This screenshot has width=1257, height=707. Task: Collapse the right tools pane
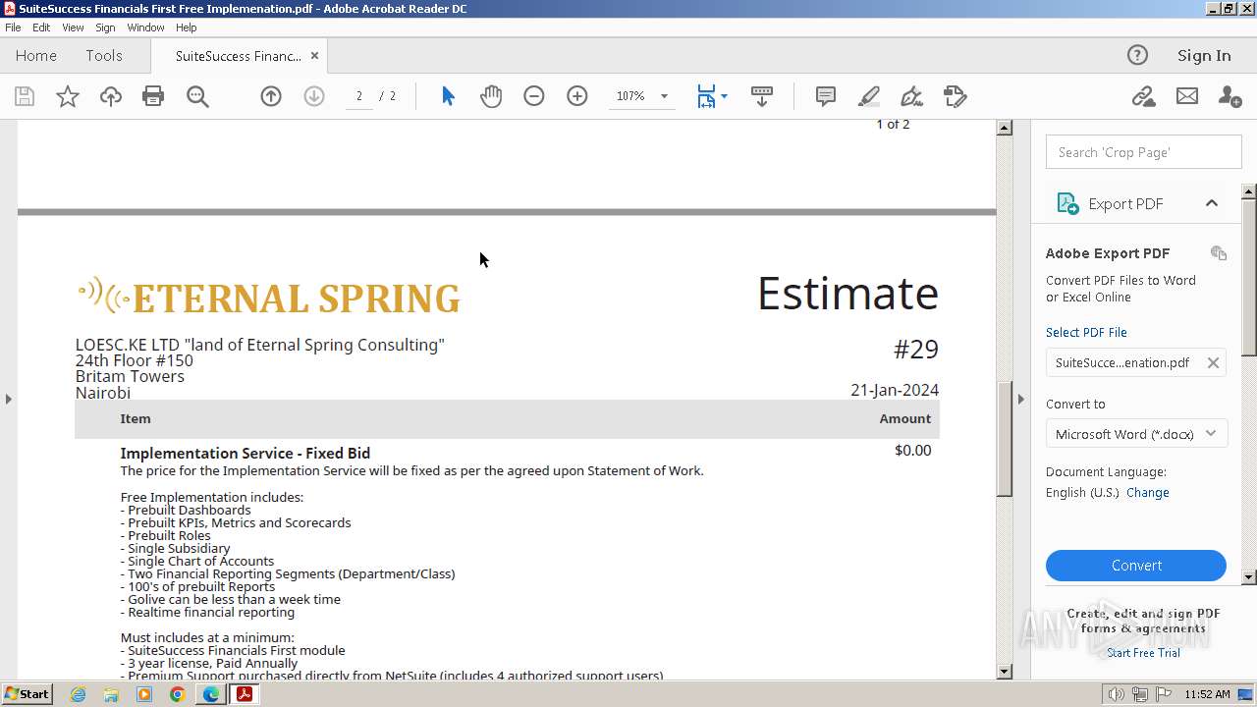[1020, 399]
